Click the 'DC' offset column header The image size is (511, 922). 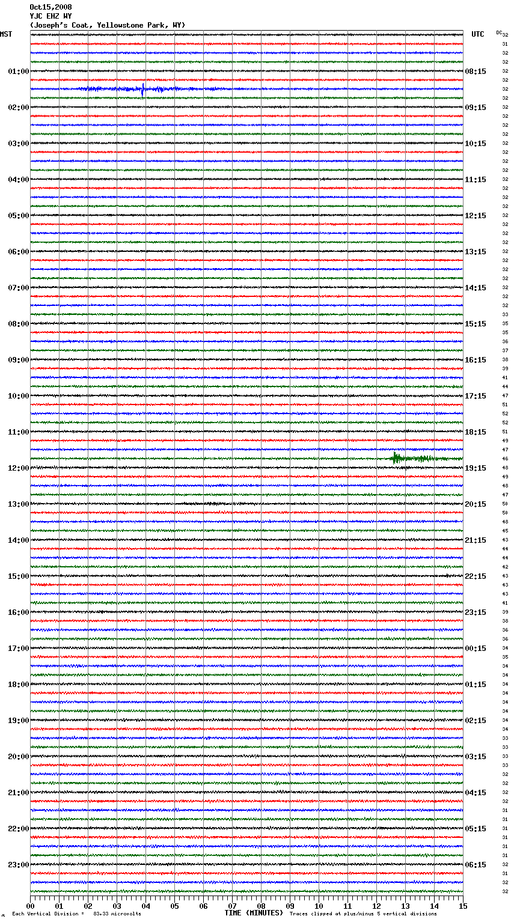tap(499, 32)
